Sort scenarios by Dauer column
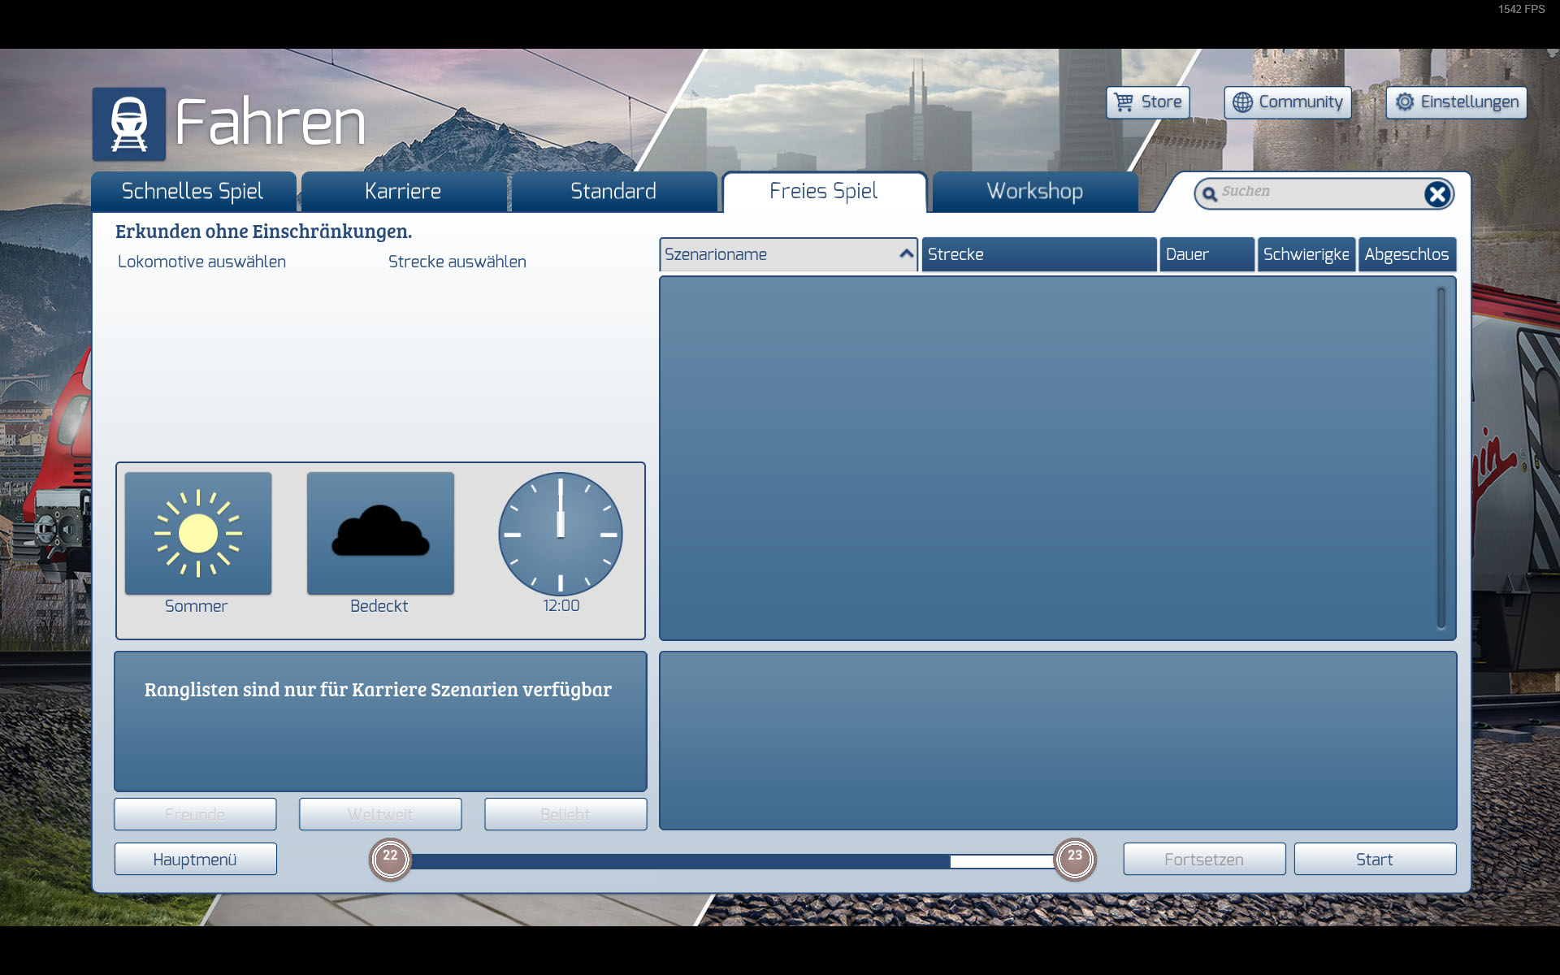1560x975 pixels. pyautogui.click(x=1206, y=254)
